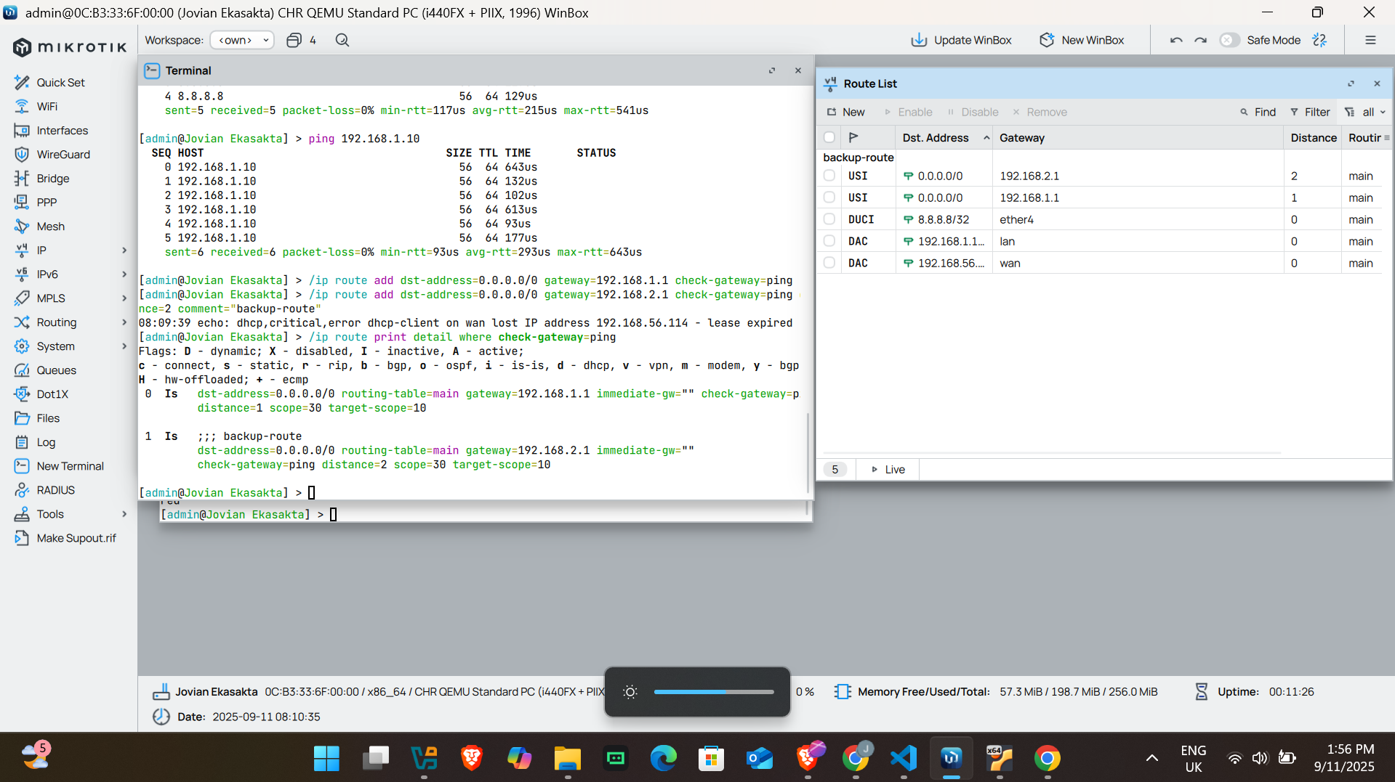Open the Interfaces section
This screenshot has height=782, width=1395.
point(62,130)
